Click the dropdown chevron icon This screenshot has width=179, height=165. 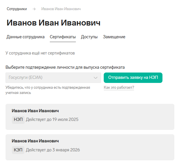click(x=95, y=78)
